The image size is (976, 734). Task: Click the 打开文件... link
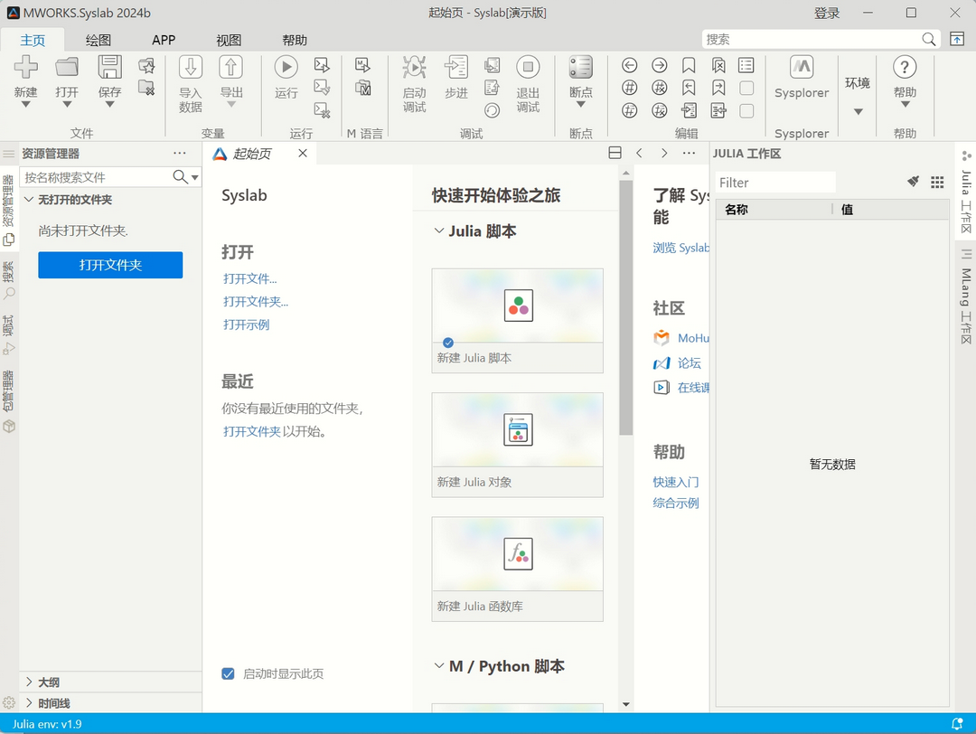[x=250, y=279]
